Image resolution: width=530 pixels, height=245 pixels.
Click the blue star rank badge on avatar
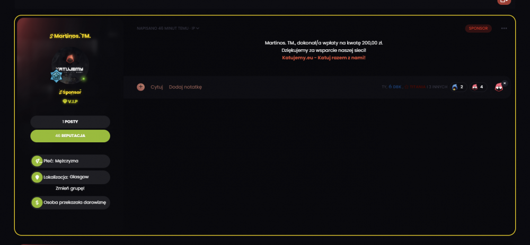[56, 76]
